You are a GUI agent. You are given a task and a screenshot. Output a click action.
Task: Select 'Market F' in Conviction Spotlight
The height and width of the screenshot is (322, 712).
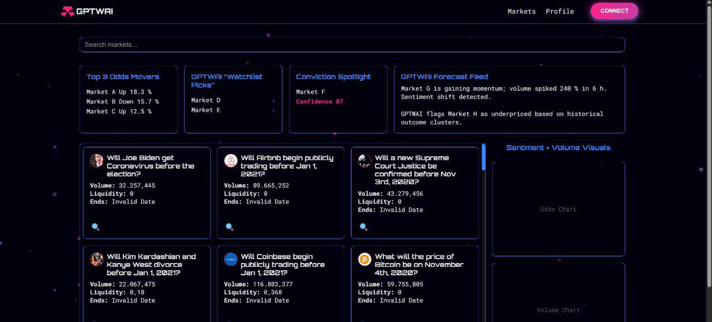(x=310, y=92)
